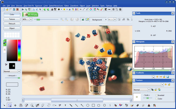176x109 pixels.
Task: Open the Normal dropdown in Texture panel
Action: (149, 90)
